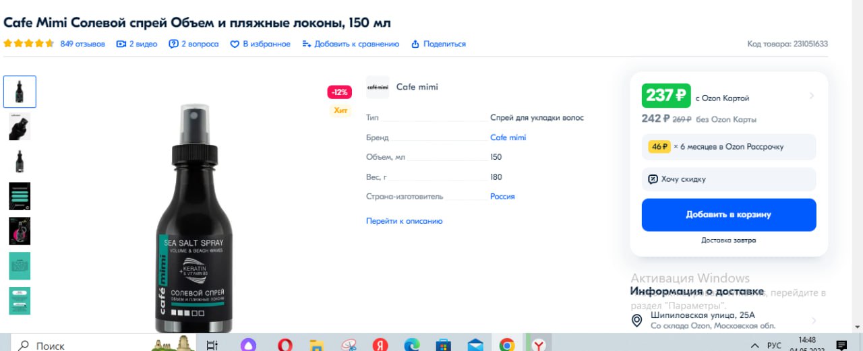This screenshot has height=351, width=863.
Task: Select the third small bottle thumbnail
Action: coord(20,161)
